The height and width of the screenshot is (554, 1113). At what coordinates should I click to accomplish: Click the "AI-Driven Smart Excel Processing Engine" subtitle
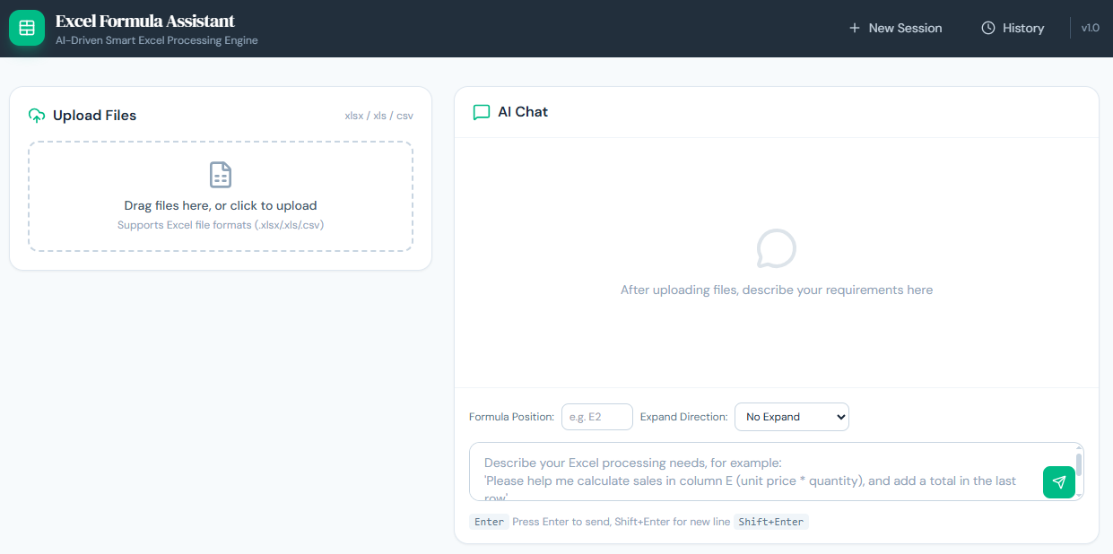[157, 40]
